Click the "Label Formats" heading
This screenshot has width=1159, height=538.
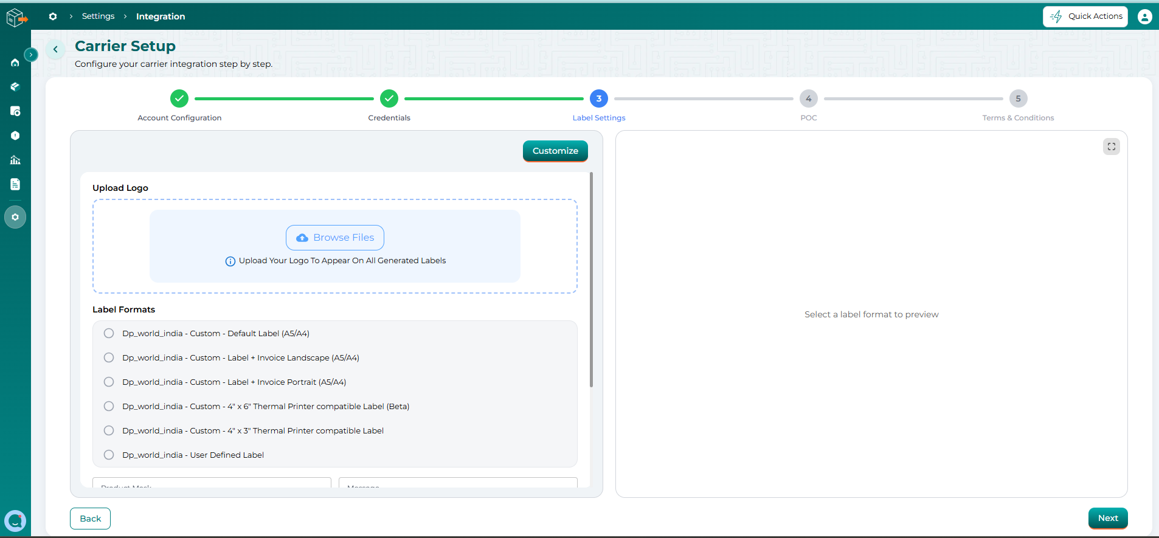point(123,309)
